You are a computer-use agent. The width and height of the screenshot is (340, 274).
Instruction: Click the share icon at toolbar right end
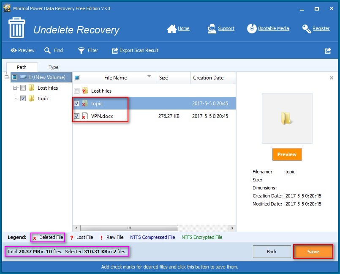(328, 51)
